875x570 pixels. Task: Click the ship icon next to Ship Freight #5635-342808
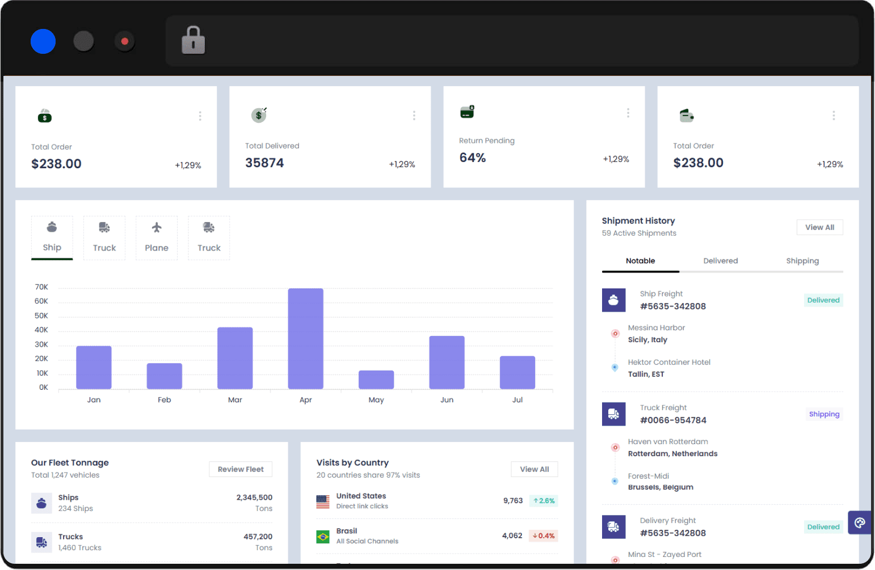[613, 300]
